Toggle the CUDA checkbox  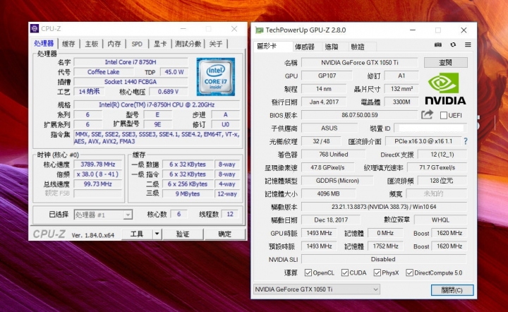[x=345, y=272]
